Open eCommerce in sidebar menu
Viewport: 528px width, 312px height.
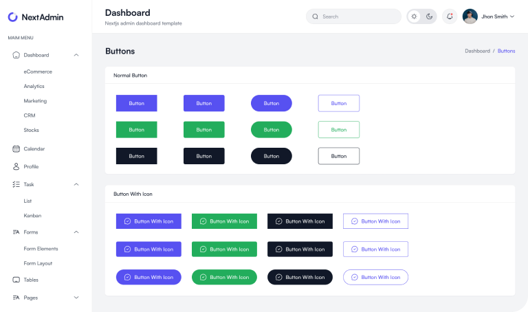[38, 71]
